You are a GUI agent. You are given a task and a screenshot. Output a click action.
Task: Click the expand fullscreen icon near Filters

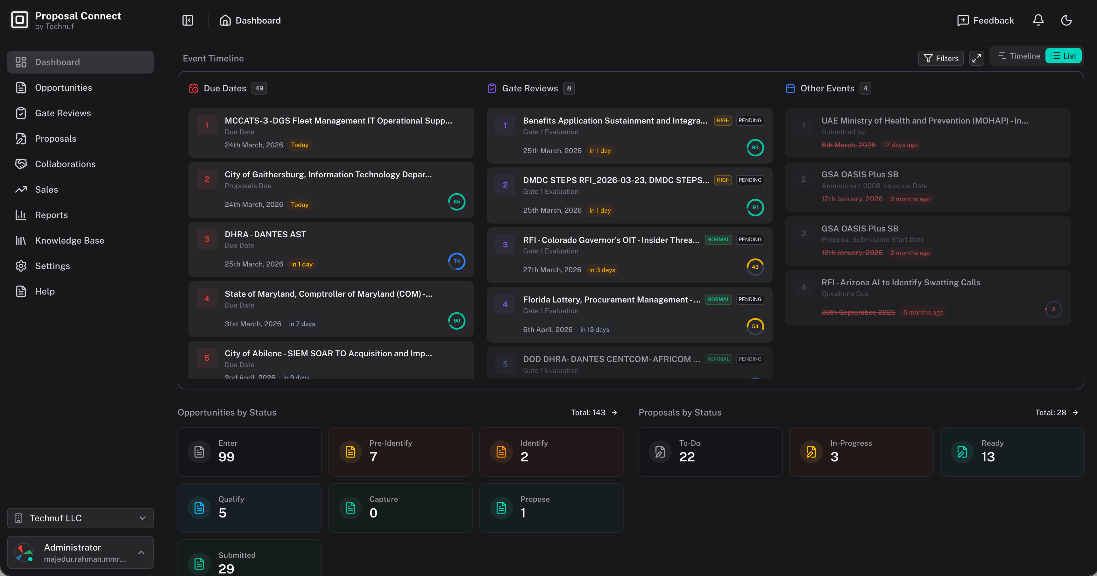click(977, 58)
